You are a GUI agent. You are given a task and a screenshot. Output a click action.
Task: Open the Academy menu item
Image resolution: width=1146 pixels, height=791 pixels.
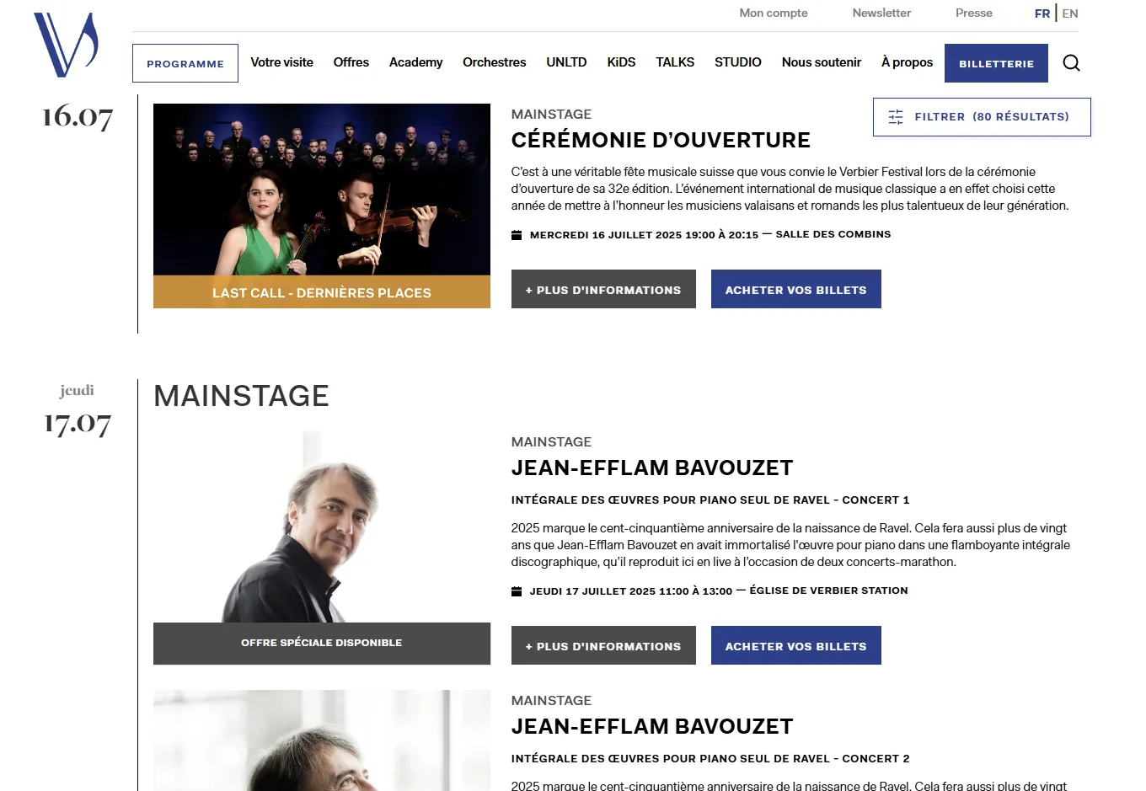(415, 62)
